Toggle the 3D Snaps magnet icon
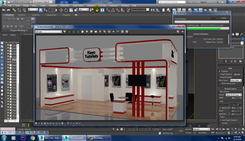Viewport: 245px width, 141px height. point(108,10)
